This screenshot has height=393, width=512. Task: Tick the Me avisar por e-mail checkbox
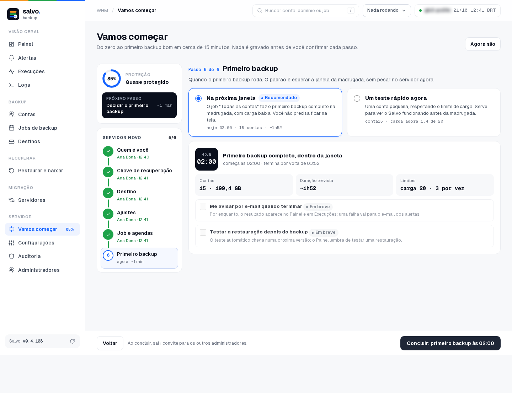tap(203, 207)
